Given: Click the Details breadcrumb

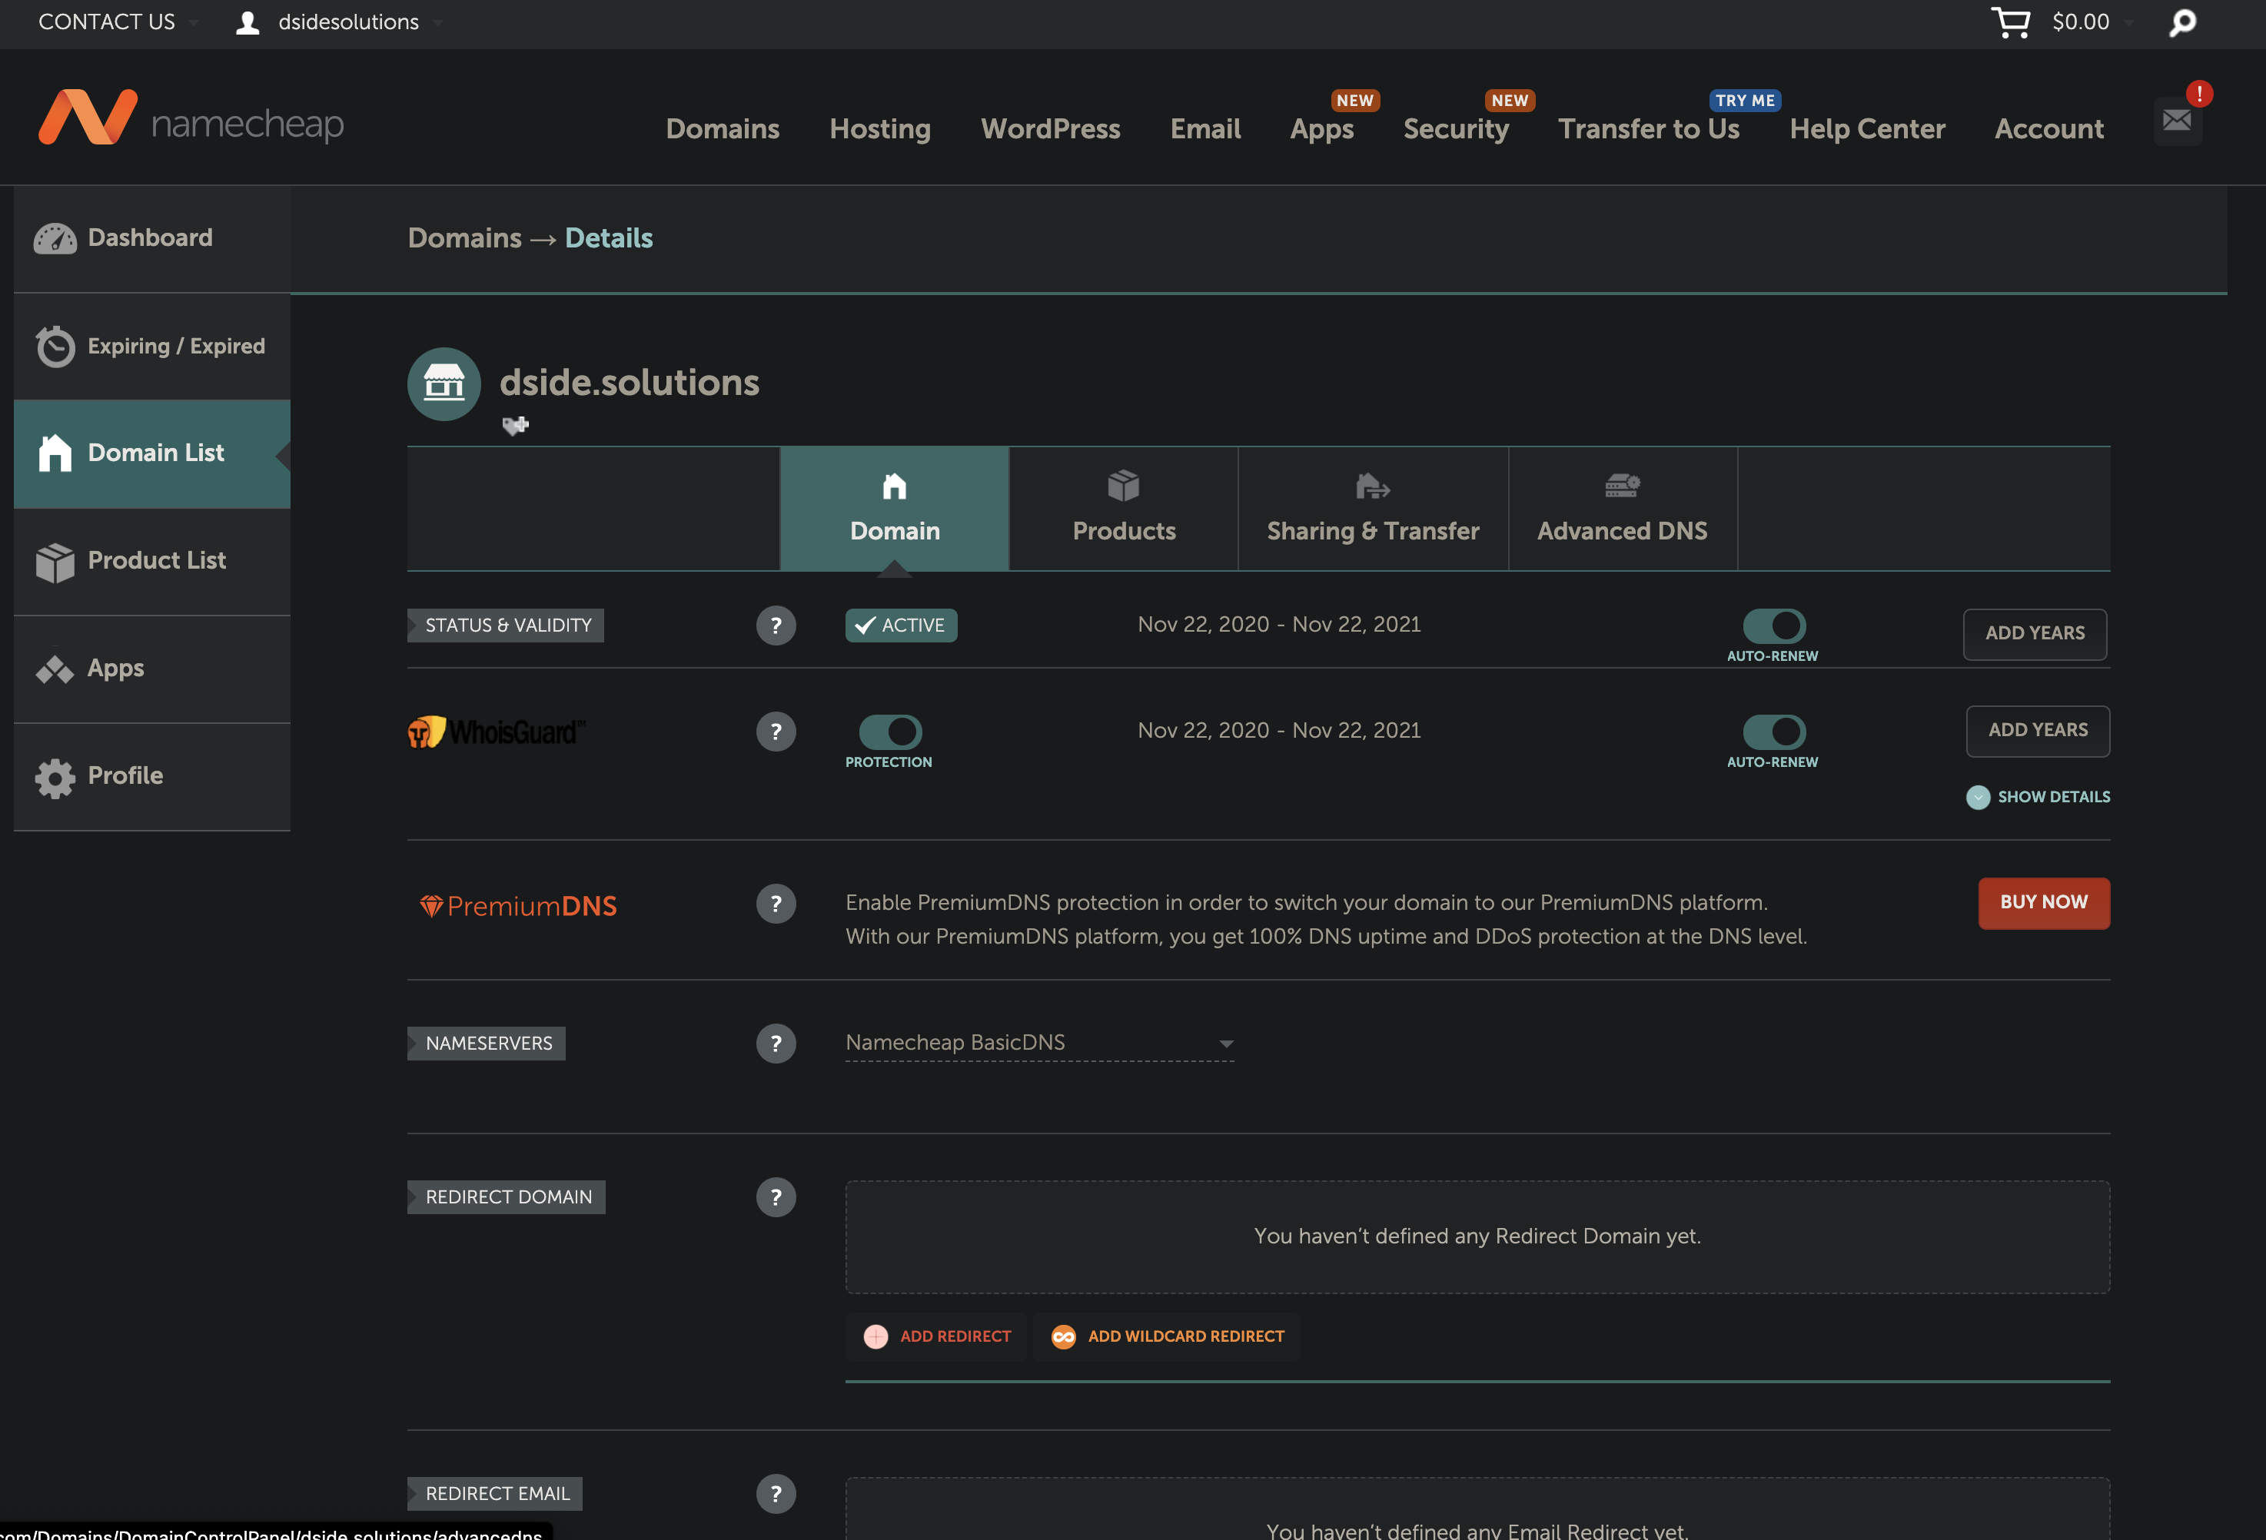Looking at the screenshot, I should [609, 237].
